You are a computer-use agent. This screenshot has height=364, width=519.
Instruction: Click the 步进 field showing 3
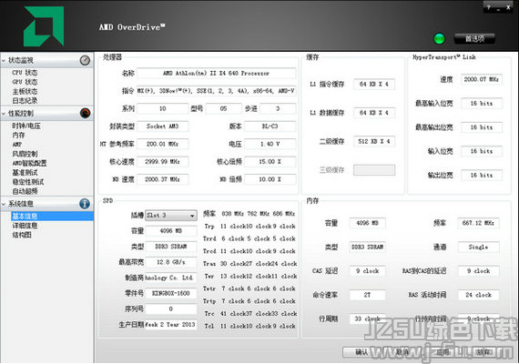point(278,108)
